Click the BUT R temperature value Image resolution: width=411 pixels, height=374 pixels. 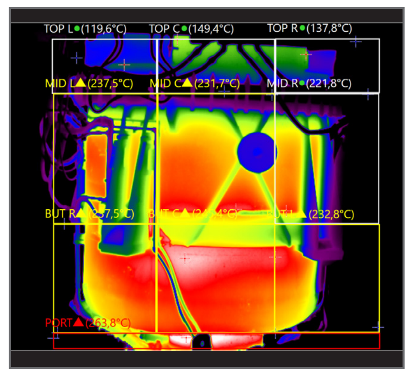click(113, 213)
